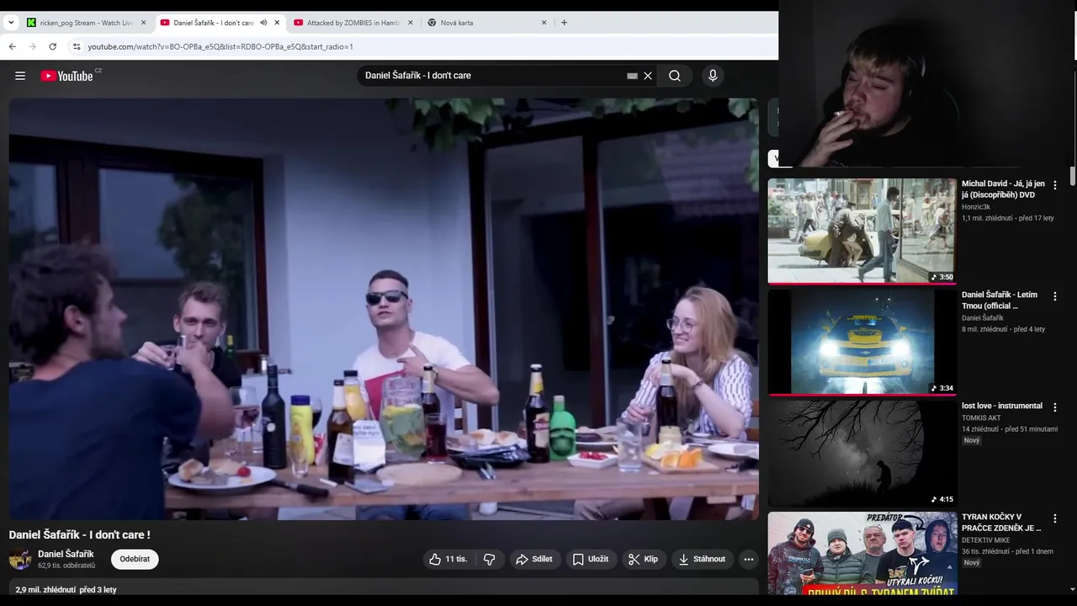Open the on-screen keyboard icon in search

point(632,76)
